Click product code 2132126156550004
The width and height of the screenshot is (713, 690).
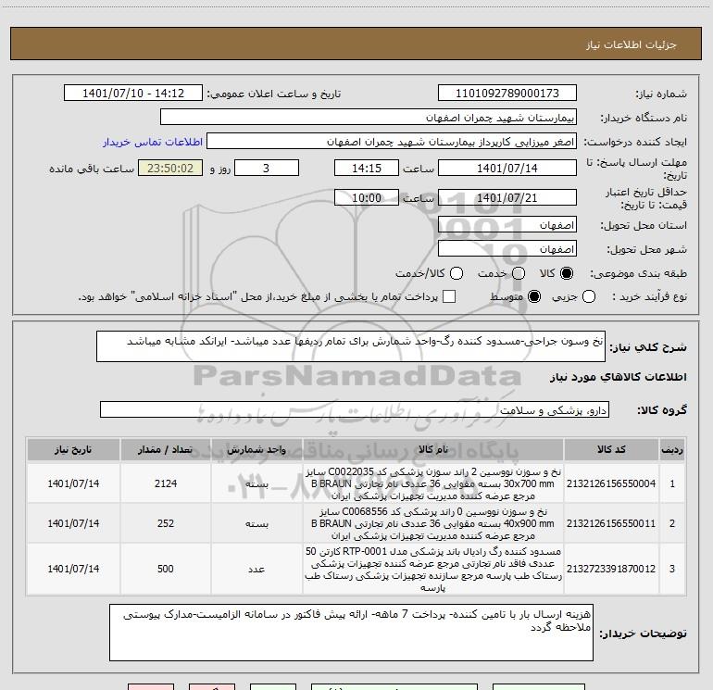pos(611,483)
